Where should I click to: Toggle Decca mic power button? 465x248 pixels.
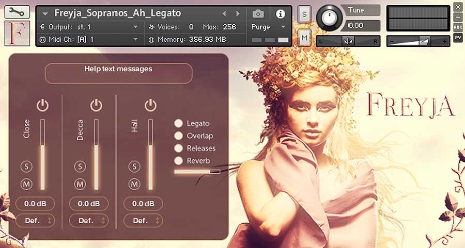[96, 105]
